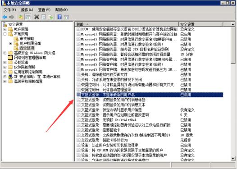Click the 审核策略 folder icon
The width and height of the screenshot is (237, 169).
coord(16,39)
